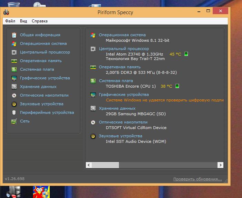Click the 29GB Samsung MBG4GC (SD) text
This screenshot has height=198, width=242.
click(x=136, y=114)
